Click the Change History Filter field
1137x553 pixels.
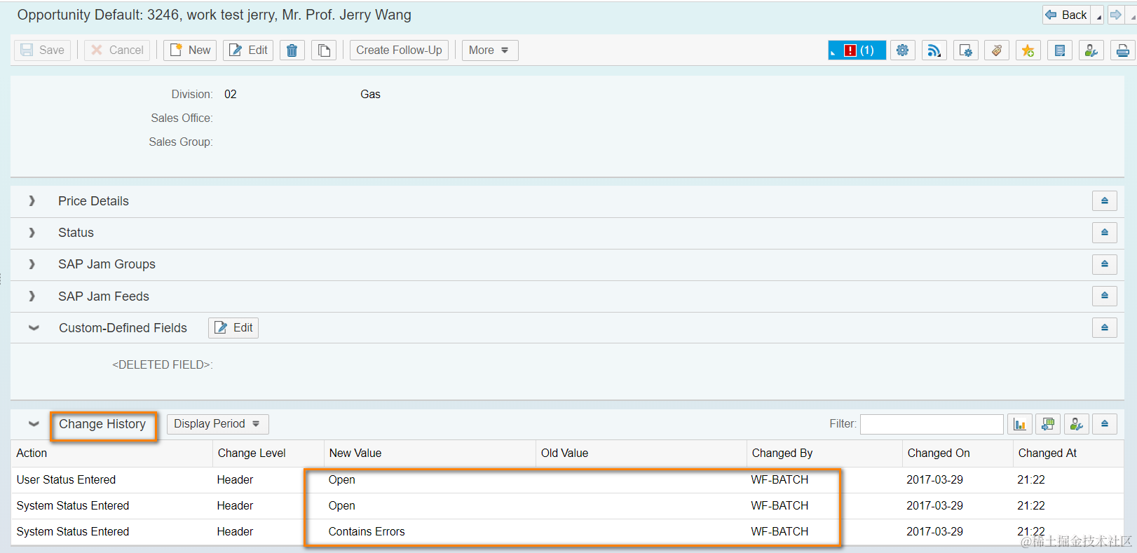click(x=932, y=424)
